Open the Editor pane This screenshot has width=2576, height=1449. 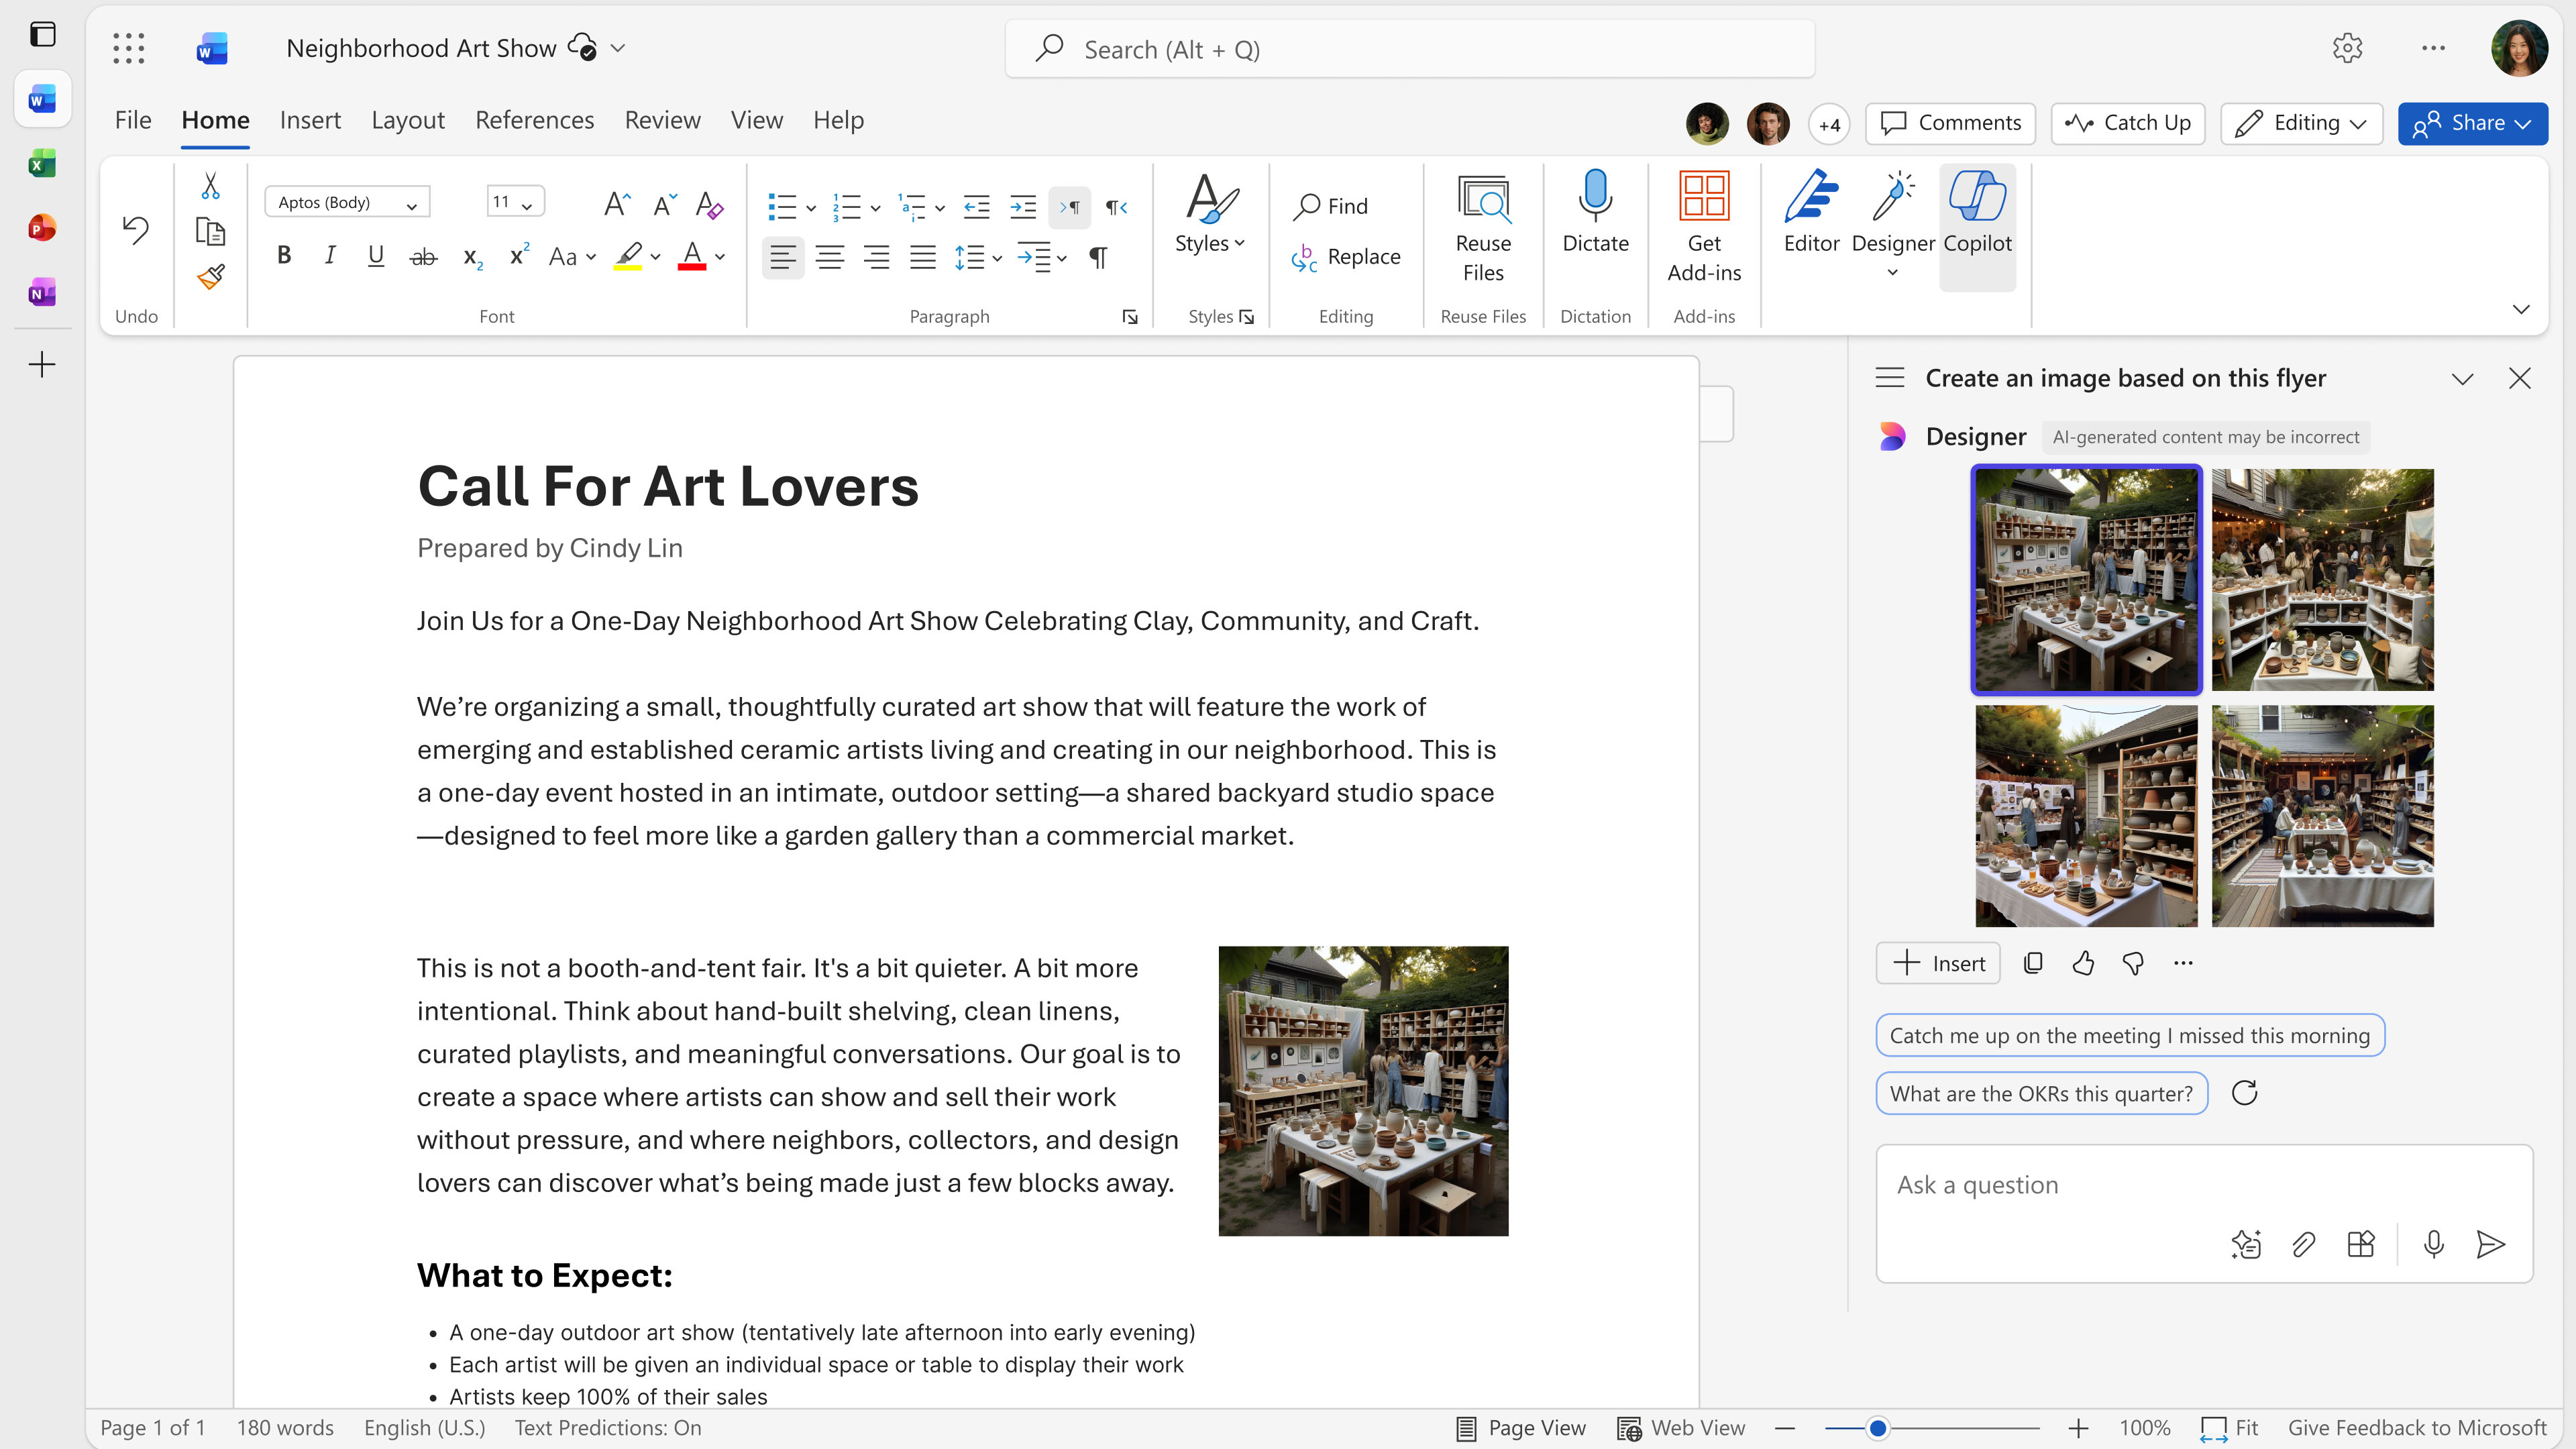pos(1811,215)
